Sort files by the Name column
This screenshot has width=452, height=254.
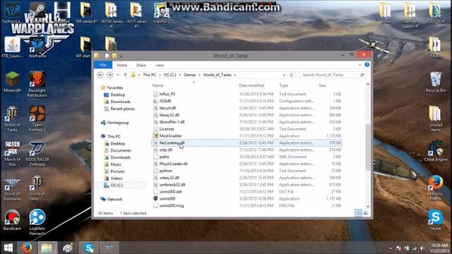157,85
